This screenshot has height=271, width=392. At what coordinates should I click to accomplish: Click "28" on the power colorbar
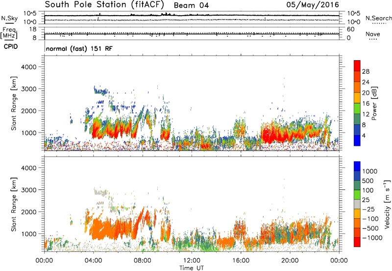[366, 71]
